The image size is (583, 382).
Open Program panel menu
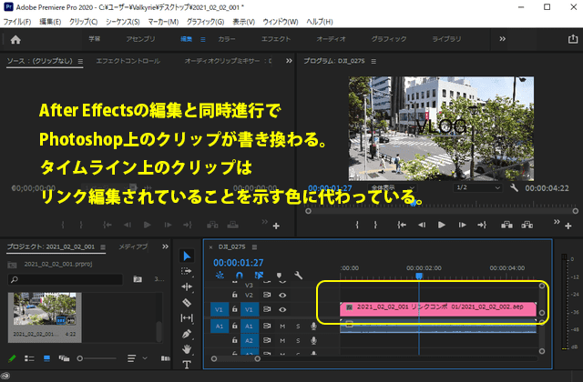click(373, 61)
